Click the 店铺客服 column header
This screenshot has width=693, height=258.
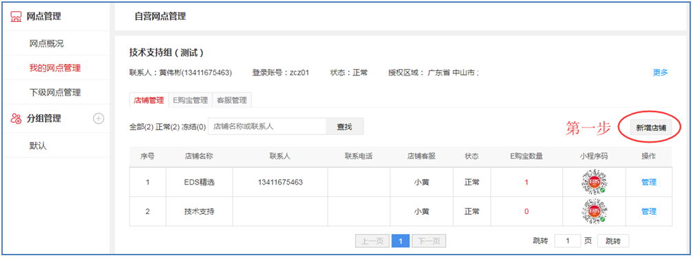tap(422, 156)
